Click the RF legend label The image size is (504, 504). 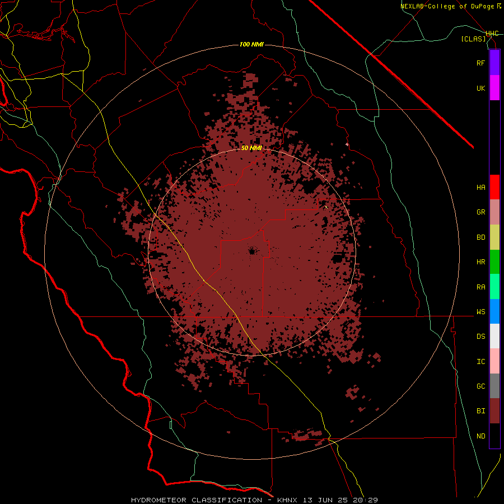pos(480,63)
